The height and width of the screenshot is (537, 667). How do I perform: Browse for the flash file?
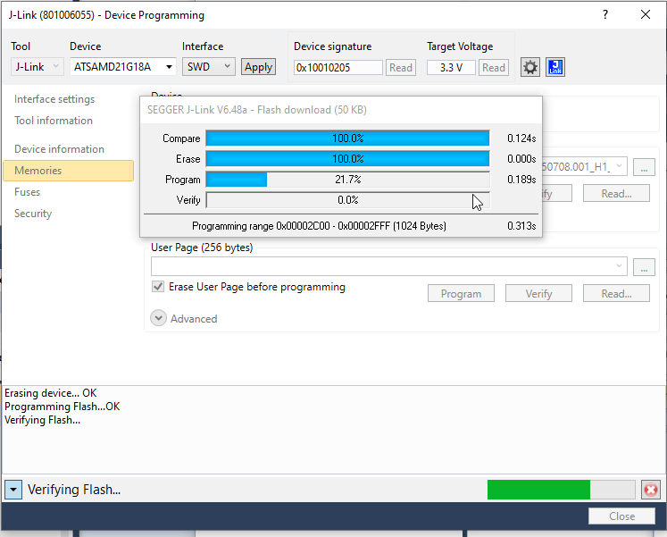pos(644,167)
